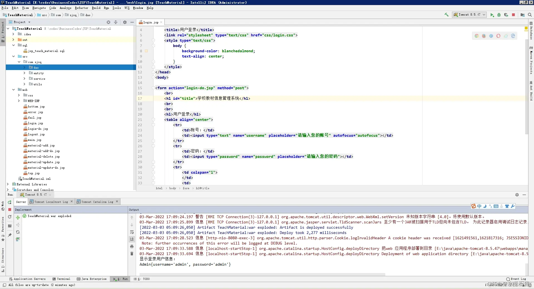The width and height of the screenshot is (534, 289).
Task: Open the Terminal tool window tab
Action: click(x=61, y=279)
